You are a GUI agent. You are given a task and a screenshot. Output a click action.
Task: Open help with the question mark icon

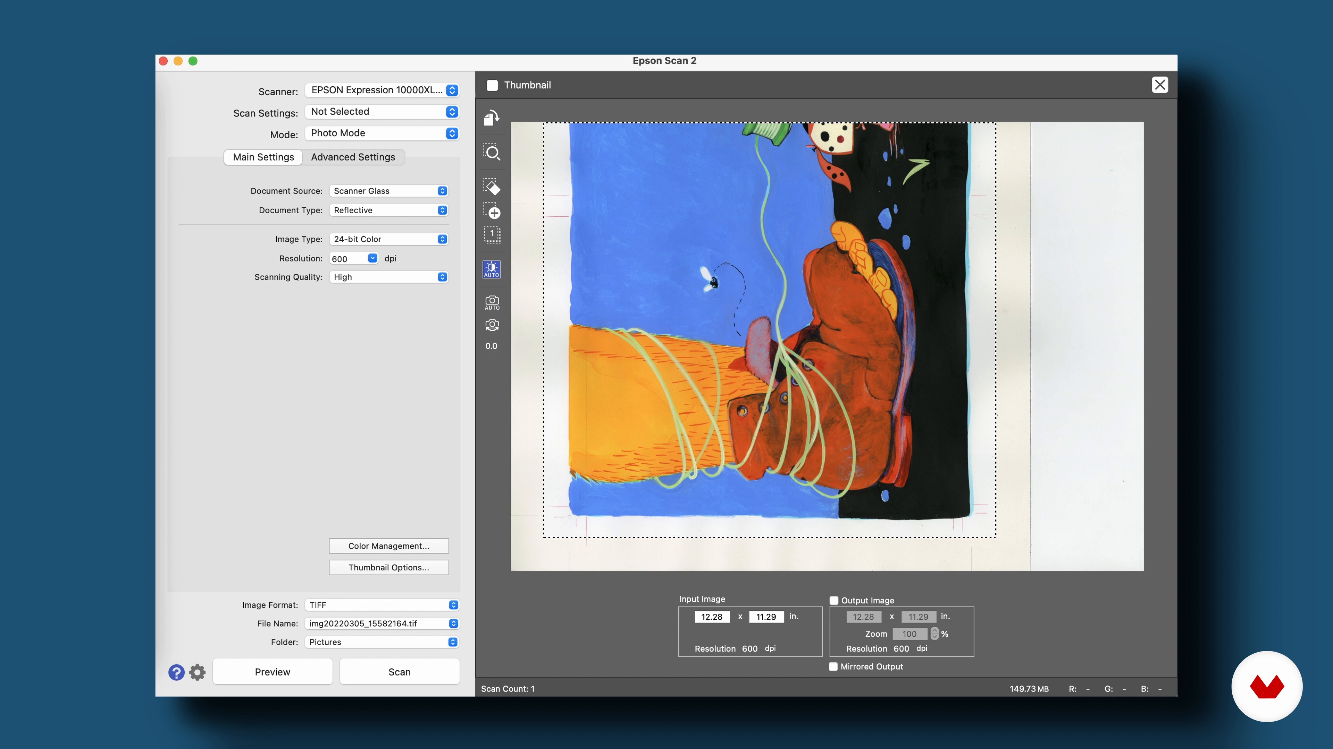pos(176,672)
